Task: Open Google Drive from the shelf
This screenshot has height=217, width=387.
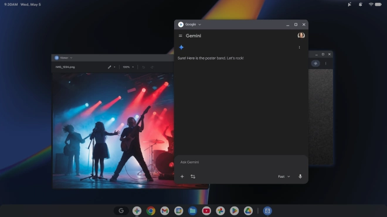Action: click(248, 211)
